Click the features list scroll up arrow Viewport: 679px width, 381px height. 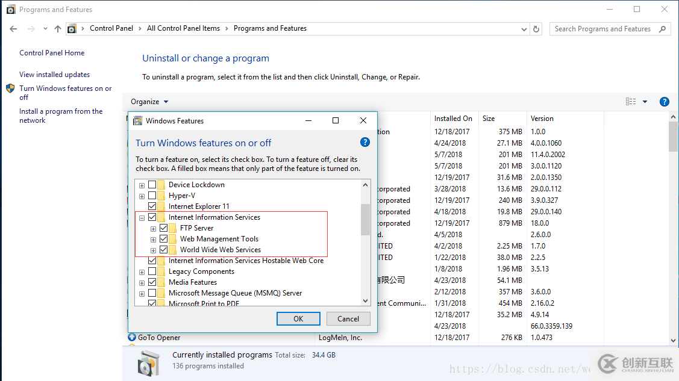click(x=365, y=185)
